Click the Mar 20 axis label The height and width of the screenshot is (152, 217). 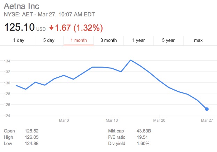[x=159, y=120]
